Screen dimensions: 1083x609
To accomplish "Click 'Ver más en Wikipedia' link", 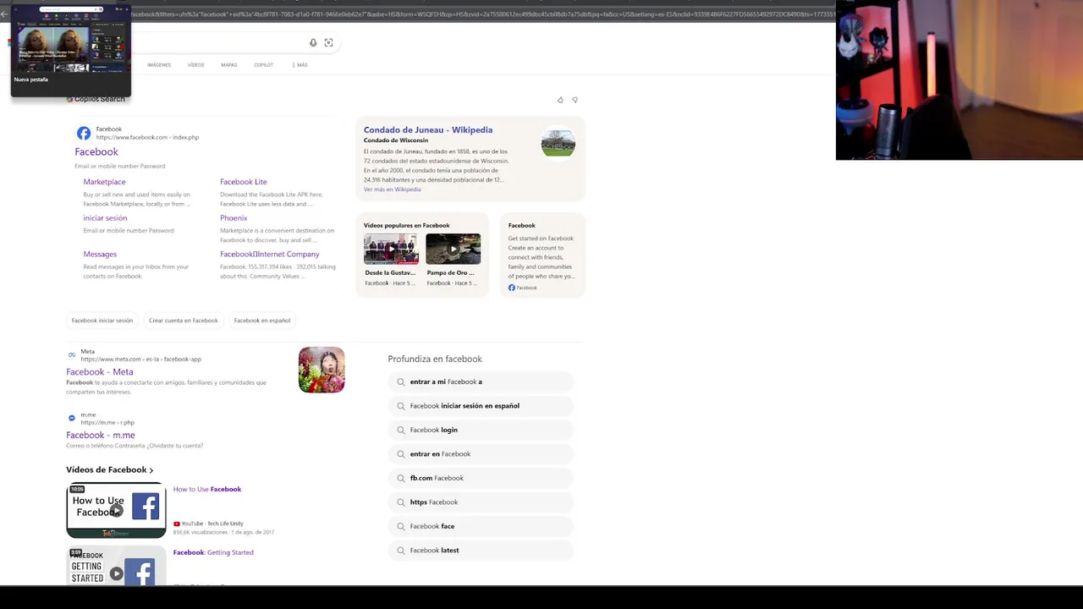I will pyautogui.click(x=392, y=189).
